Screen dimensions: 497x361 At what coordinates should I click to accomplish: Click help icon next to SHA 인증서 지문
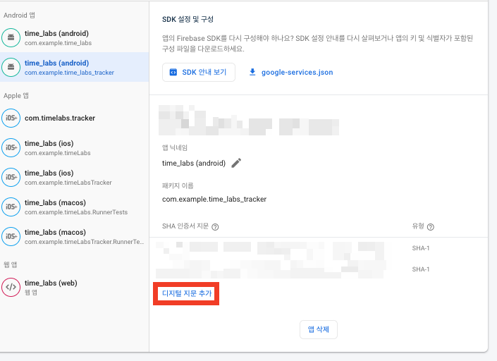coord(216,227)
